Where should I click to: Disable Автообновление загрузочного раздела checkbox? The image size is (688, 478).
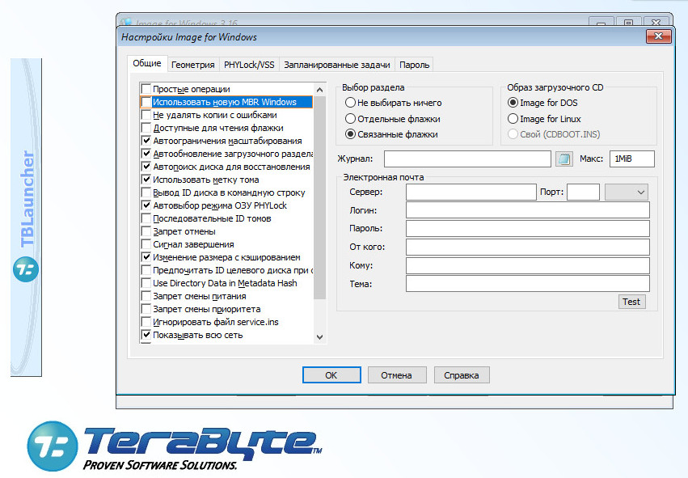pos(146,154)
